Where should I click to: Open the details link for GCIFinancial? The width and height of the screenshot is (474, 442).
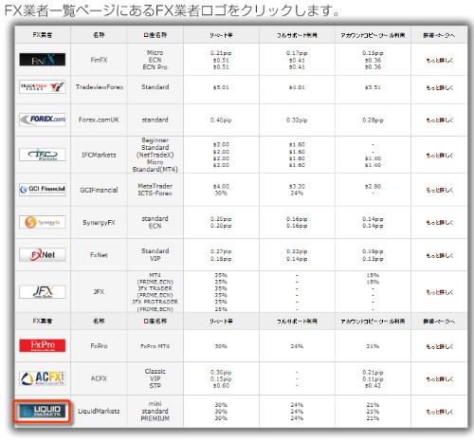[x=439, y=190]
